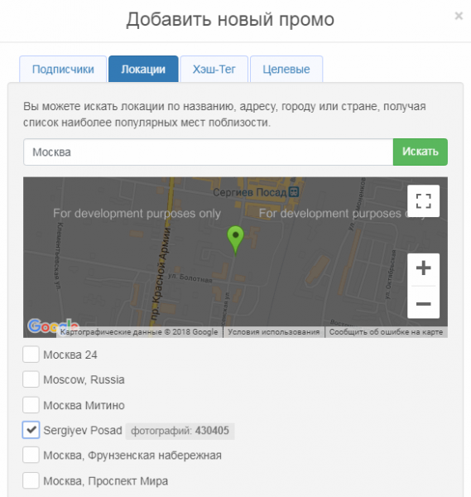Image resolution: width=471 pixels, height=497 pixels.
Task: Click the green Искать button
Action: (x=421, y=152)
